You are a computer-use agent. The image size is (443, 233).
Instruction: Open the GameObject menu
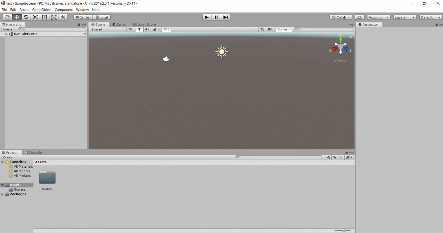tap(42, 10)
